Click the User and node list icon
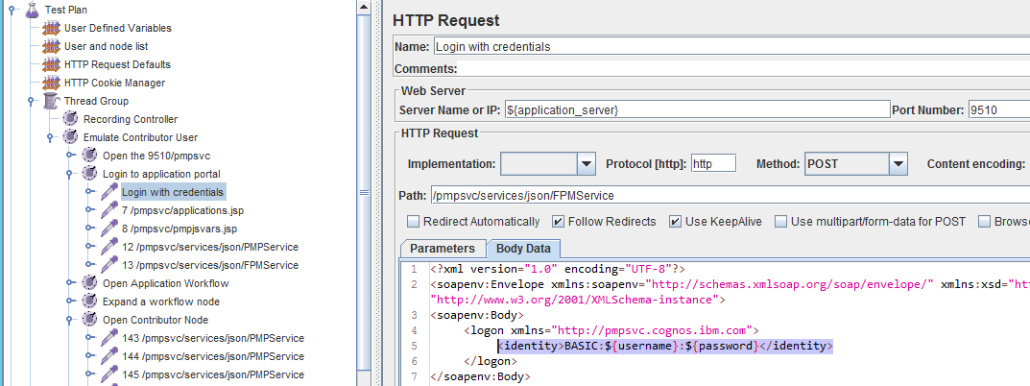 (x=51, y=47)
